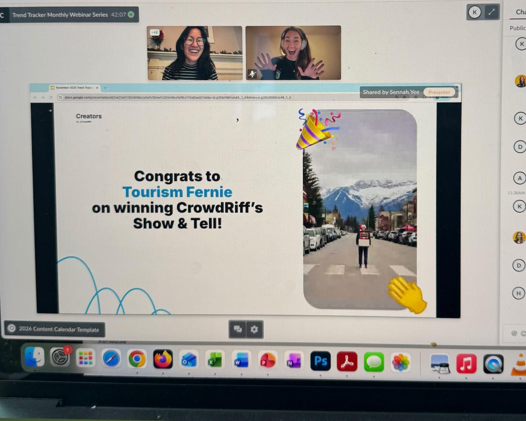Open Microsoft OneNote in the Dock
This screenshot has height=421, width=526.
pyautogui.click(x=294, y=361)
